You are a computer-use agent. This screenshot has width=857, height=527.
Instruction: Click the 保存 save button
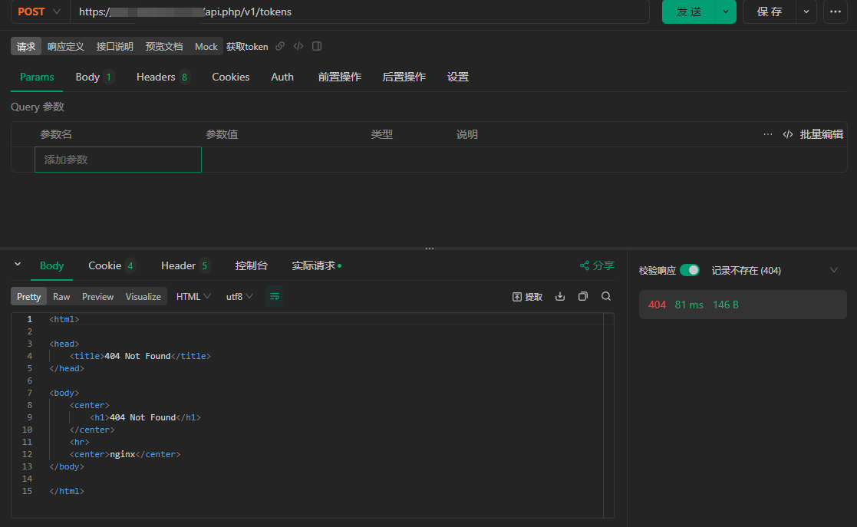769,12
